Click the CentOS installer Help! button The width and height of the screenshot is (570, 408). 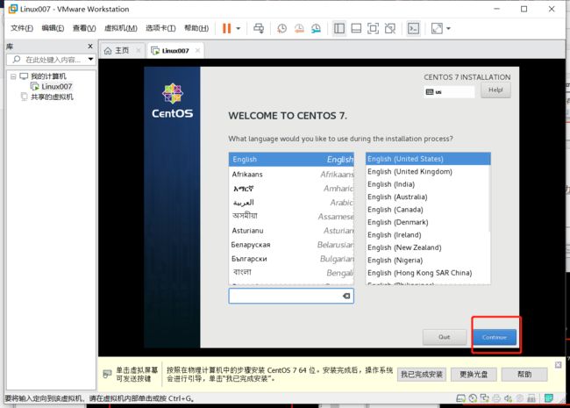click(x=495, y=90)
